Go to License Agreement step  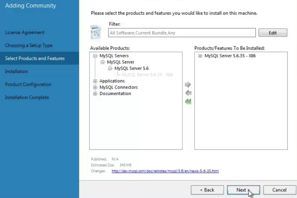click(25, 32)
